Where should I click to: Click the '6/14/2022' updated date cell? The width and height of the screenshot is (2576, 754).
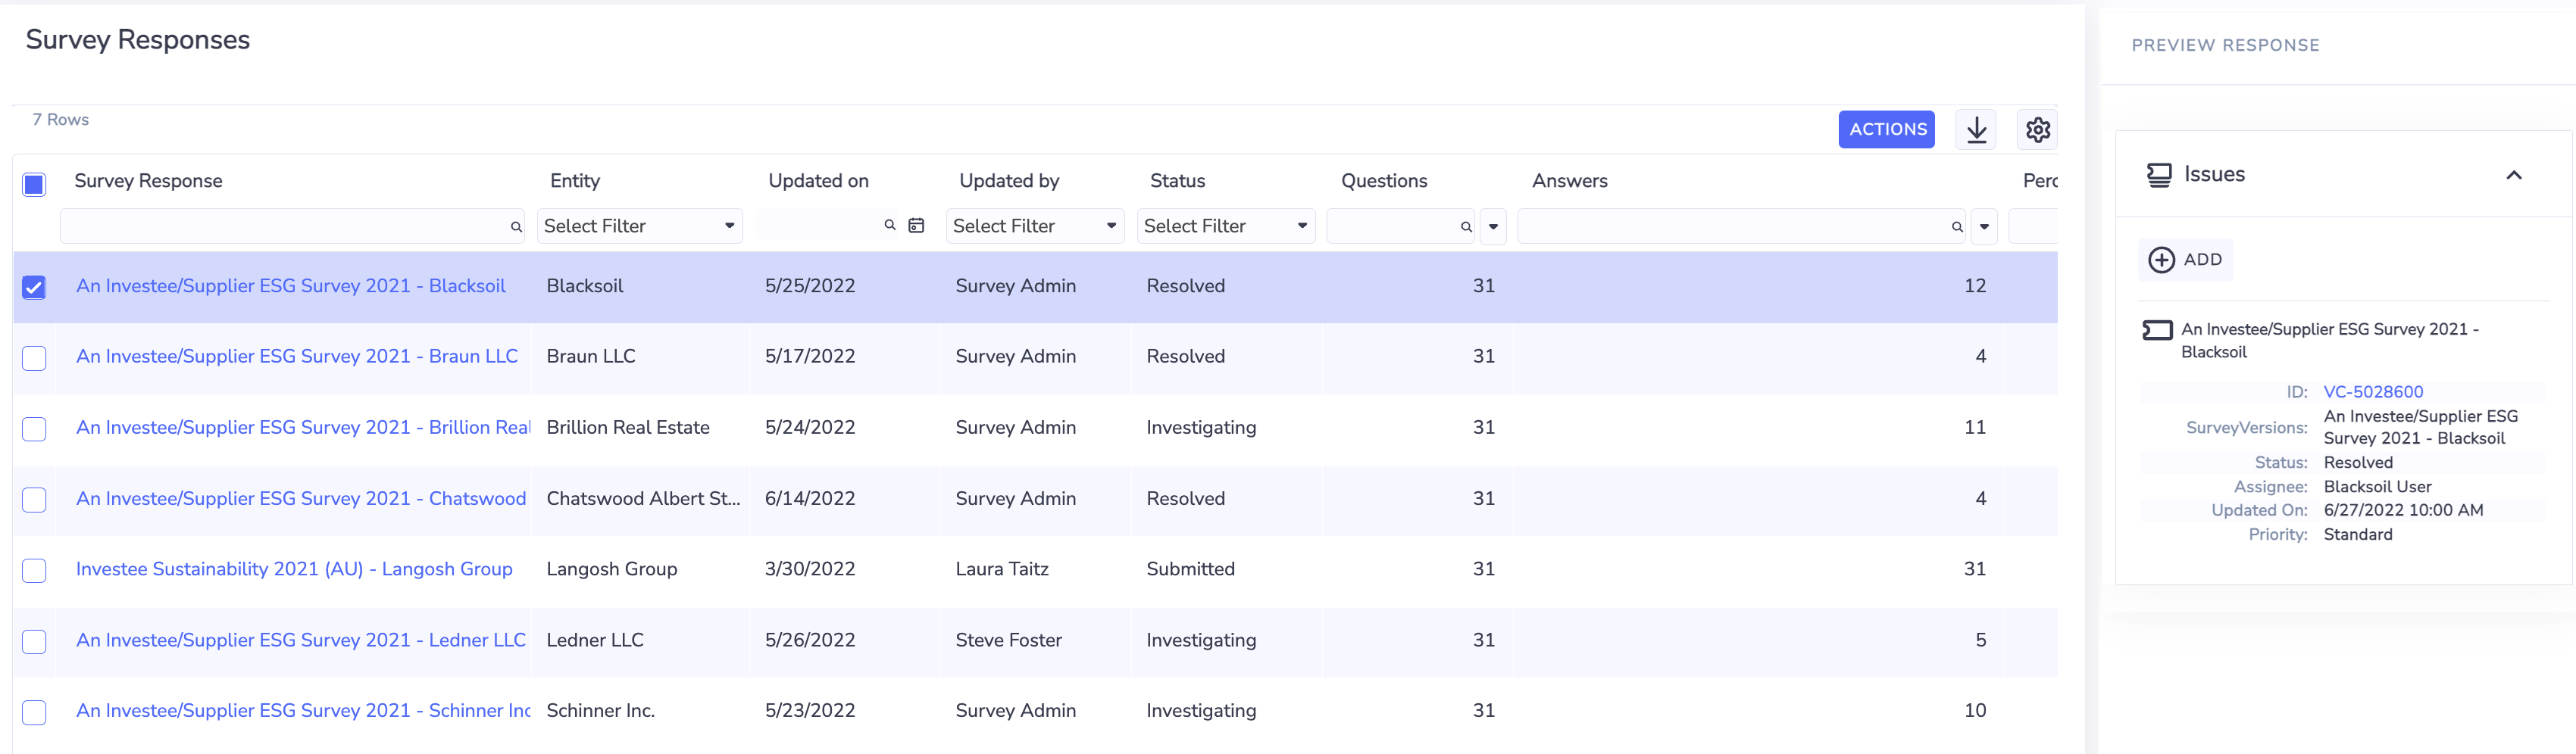pyautogui.click(x=810, y=498)
